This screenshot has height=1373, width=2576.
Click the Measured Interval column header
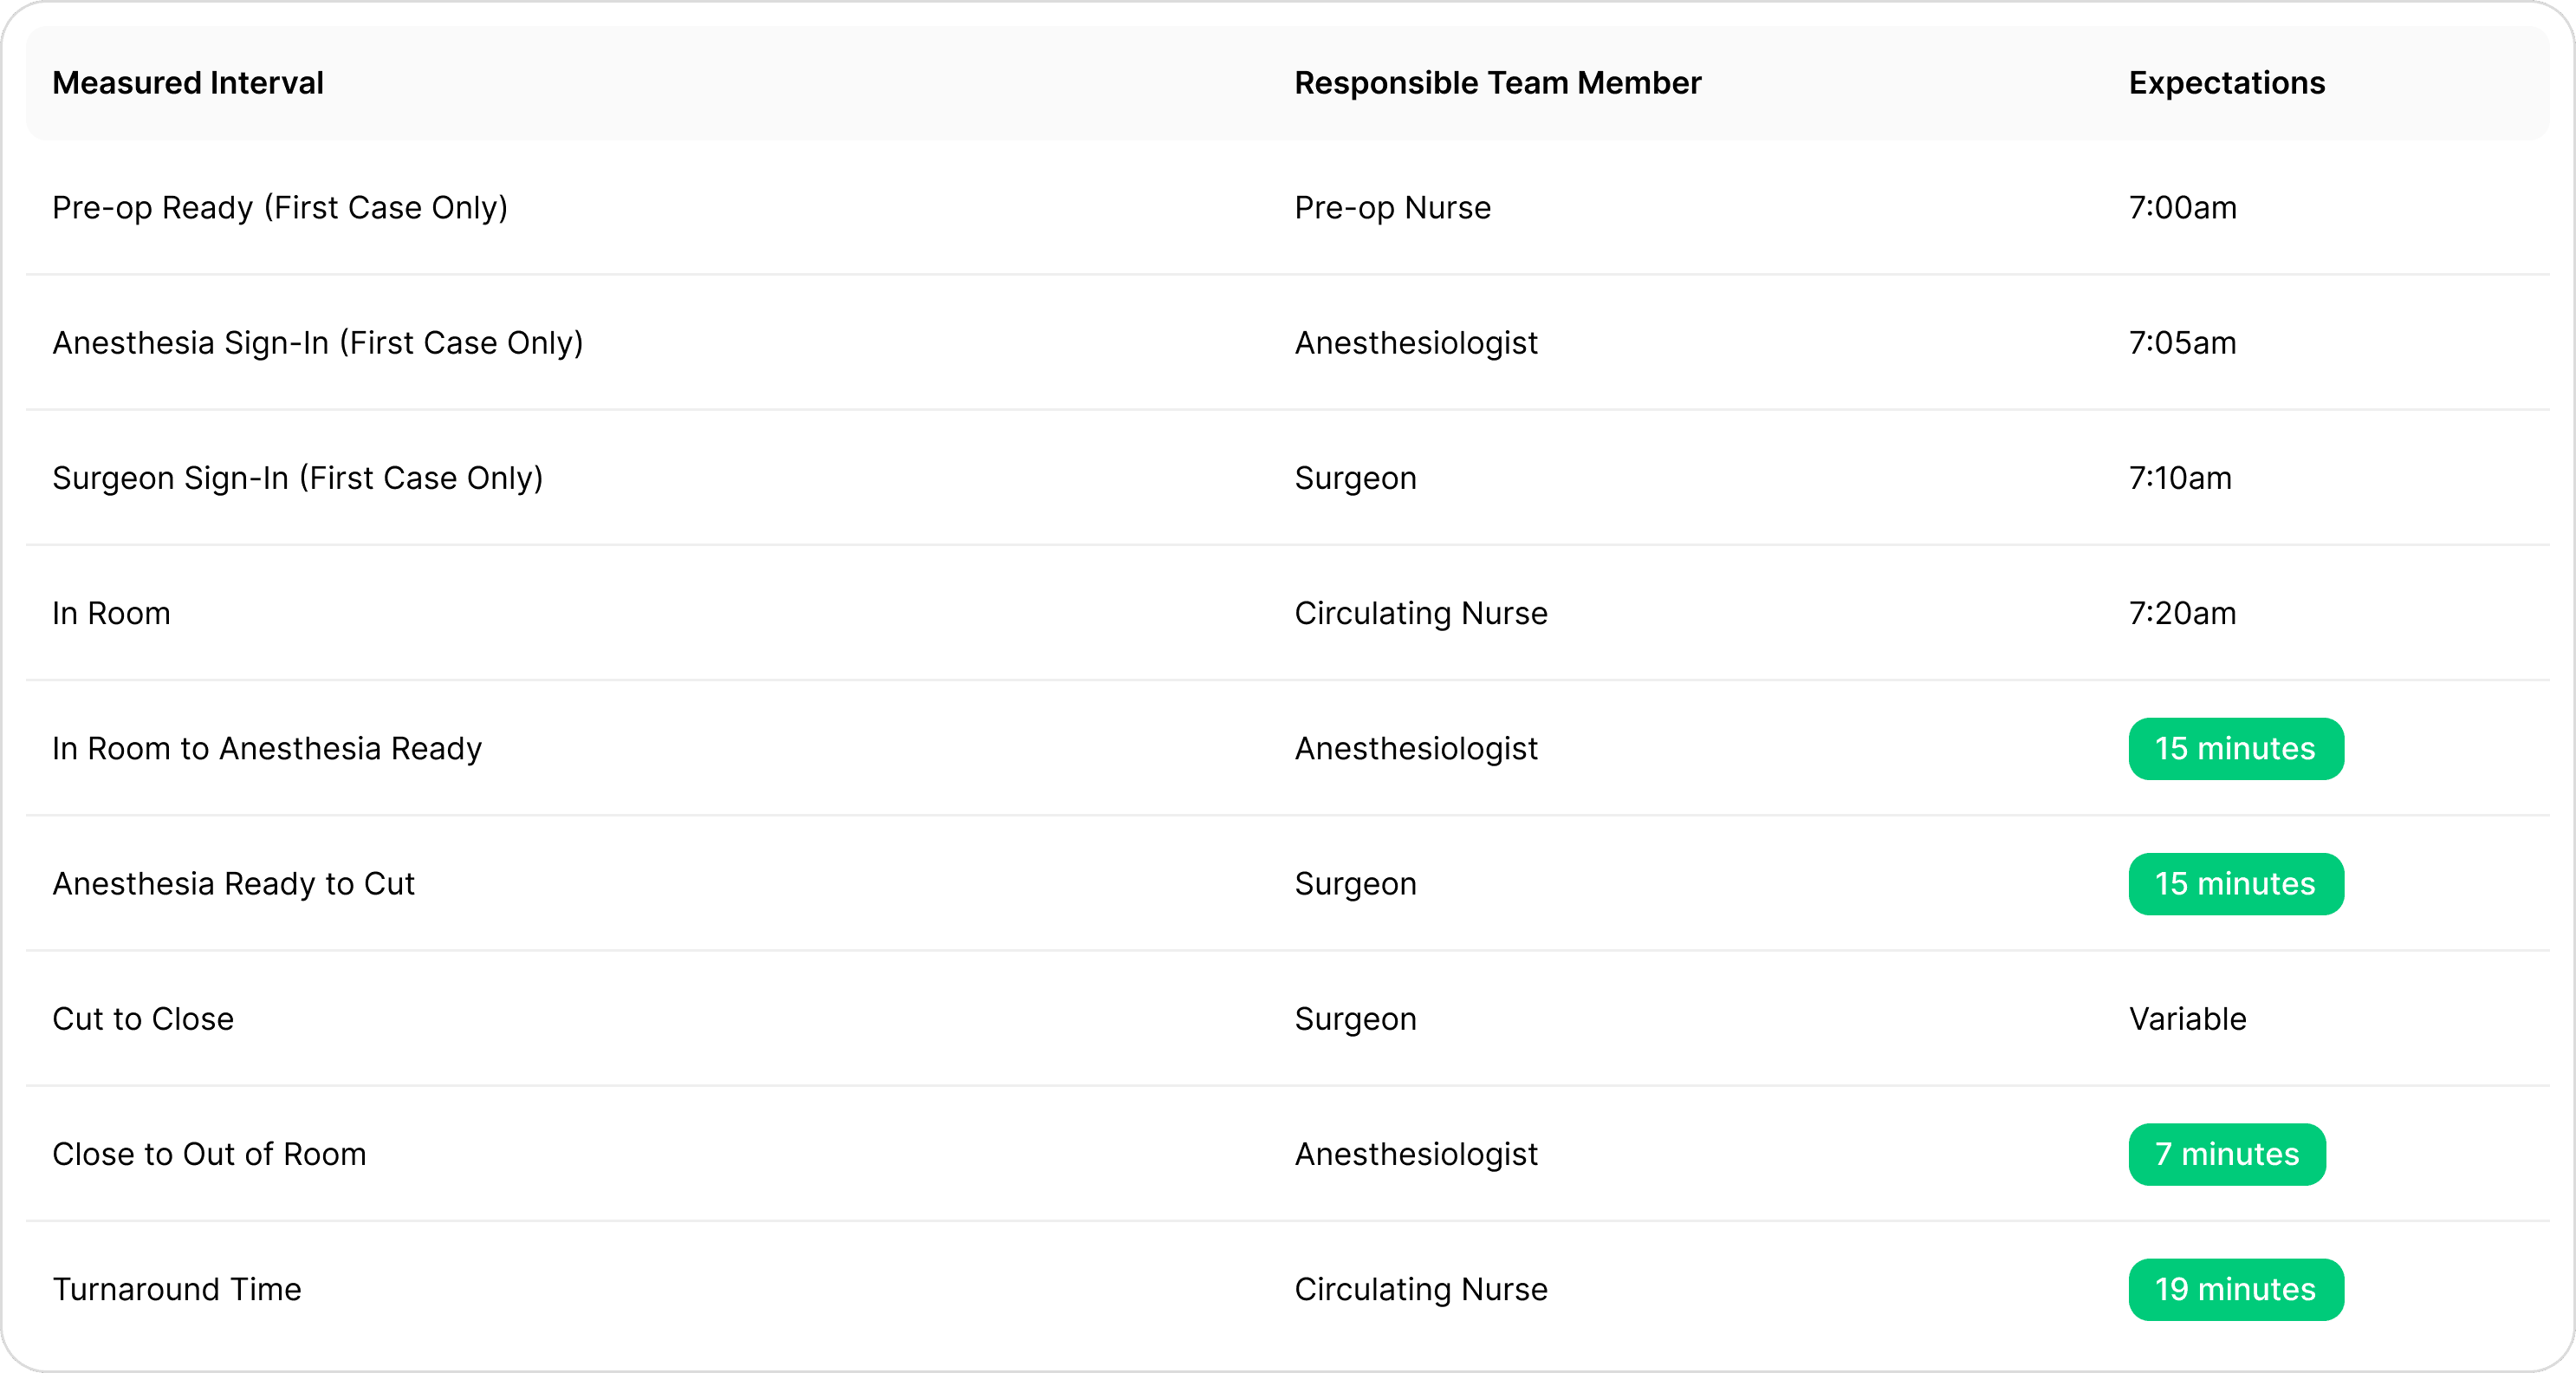pos(188,83)
